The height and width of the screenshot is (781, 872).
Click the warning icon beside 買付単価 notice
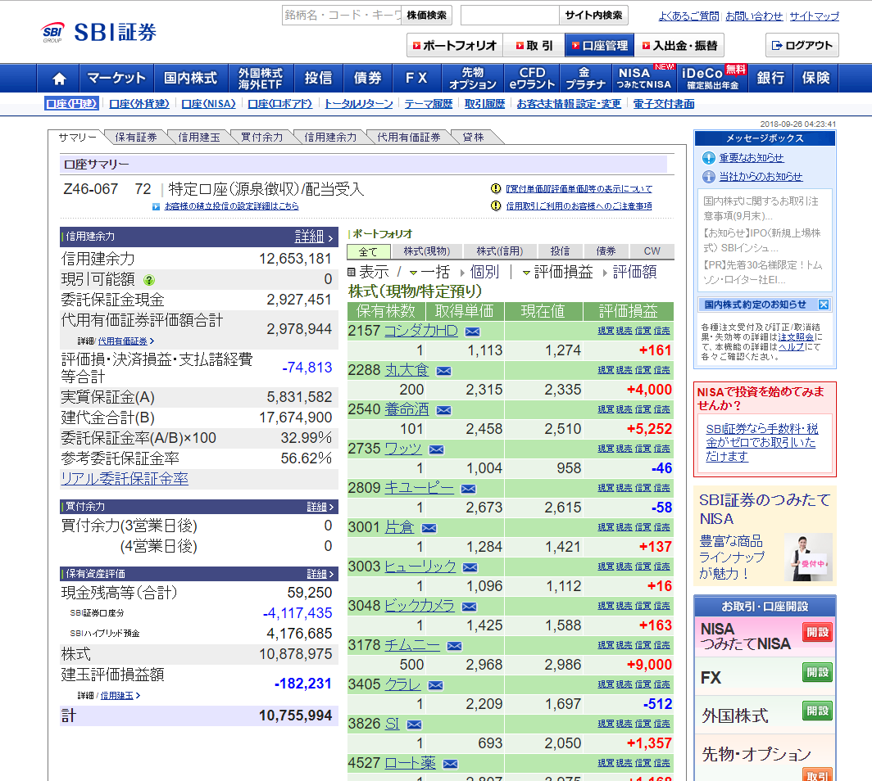pos(496,189)
